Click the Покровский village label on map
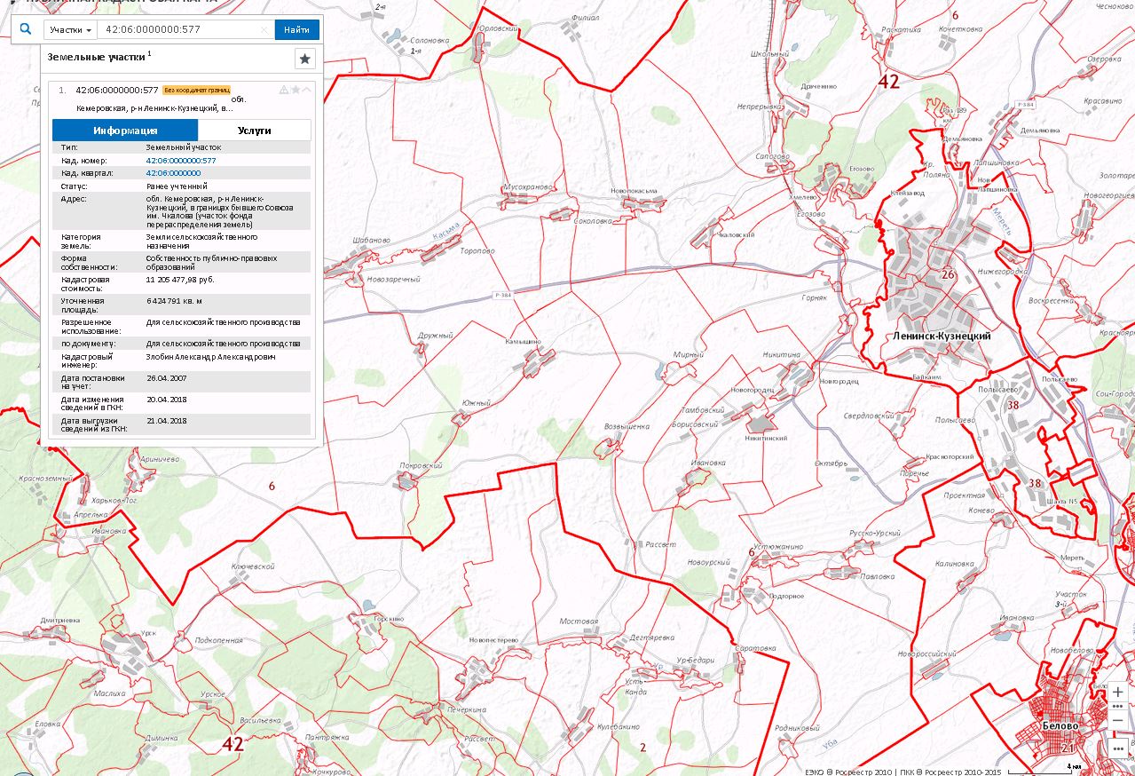1135x776 pixels. pos(422,466)
